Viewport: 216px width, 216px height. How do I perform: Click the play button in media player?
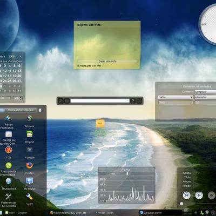(x=199, y=195)
